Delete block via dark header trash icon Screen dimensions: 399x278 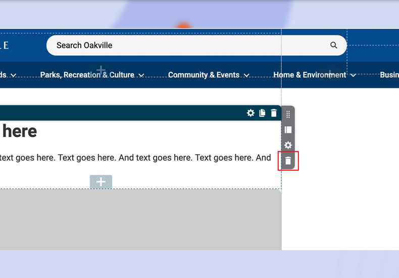[x=274, y=113]
